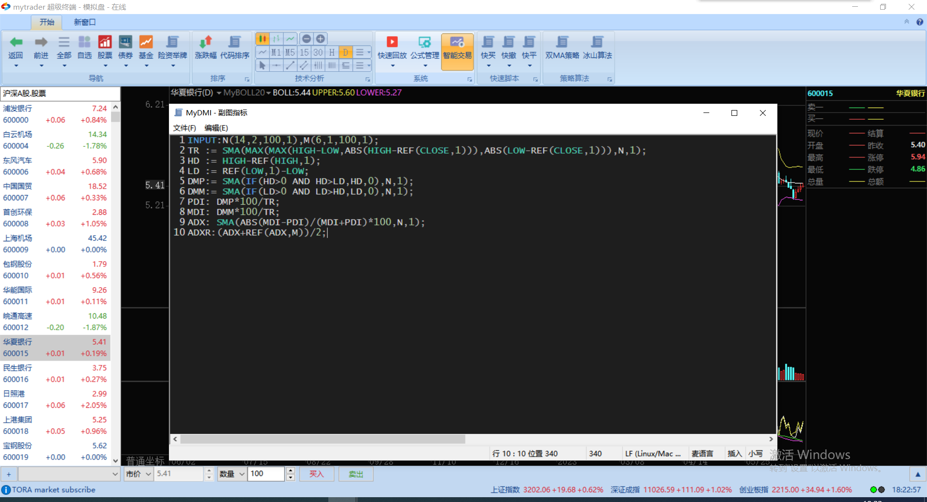The height and width of the screenshot is (502, 927).
Task: Open the account combo box dropdown
Action: click(x=115, y=474)
